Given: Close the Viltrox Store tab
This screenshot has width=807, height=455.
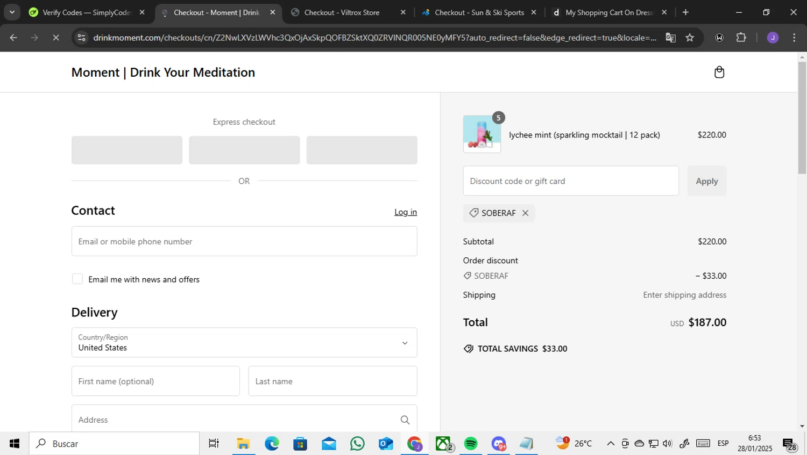Looking at the screenshot, I should [x=403, y=12].
